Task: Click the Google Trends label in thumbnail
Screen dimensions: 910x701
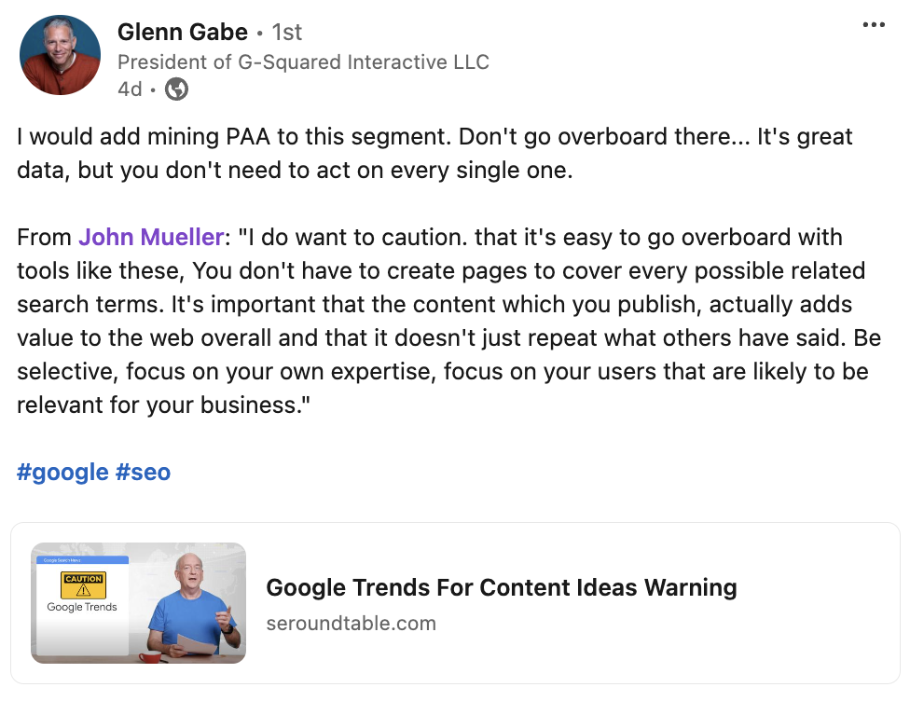Action: (x=82, y=608)
